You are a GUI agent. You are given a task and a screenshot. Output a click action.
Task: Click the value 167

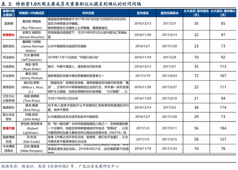[223, 76]
